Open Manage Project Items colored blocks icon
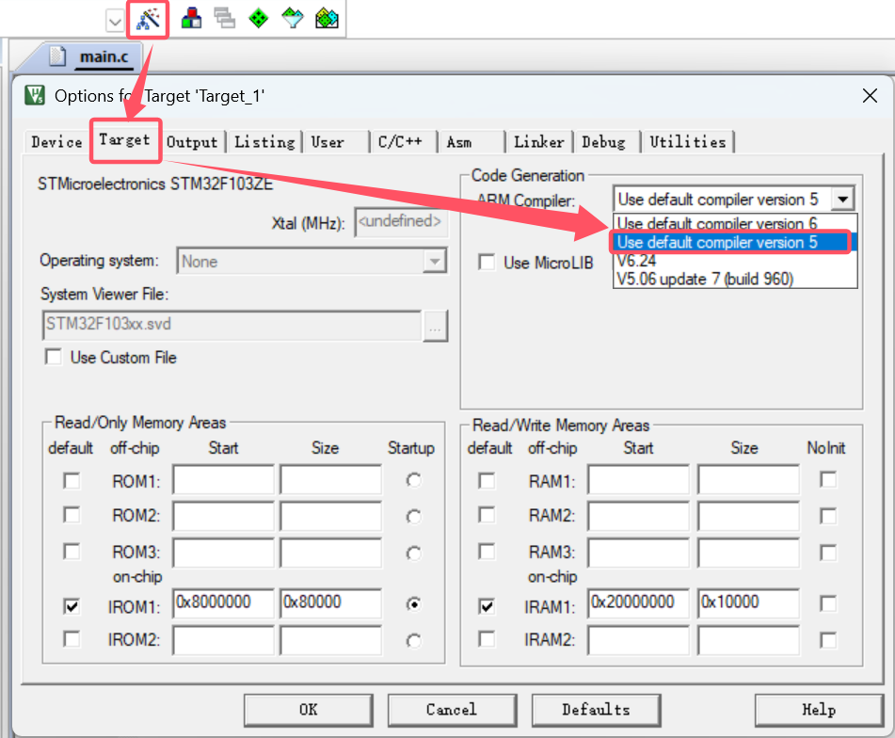895x738 pixels. pyautogui.click(x=191, y=18)
